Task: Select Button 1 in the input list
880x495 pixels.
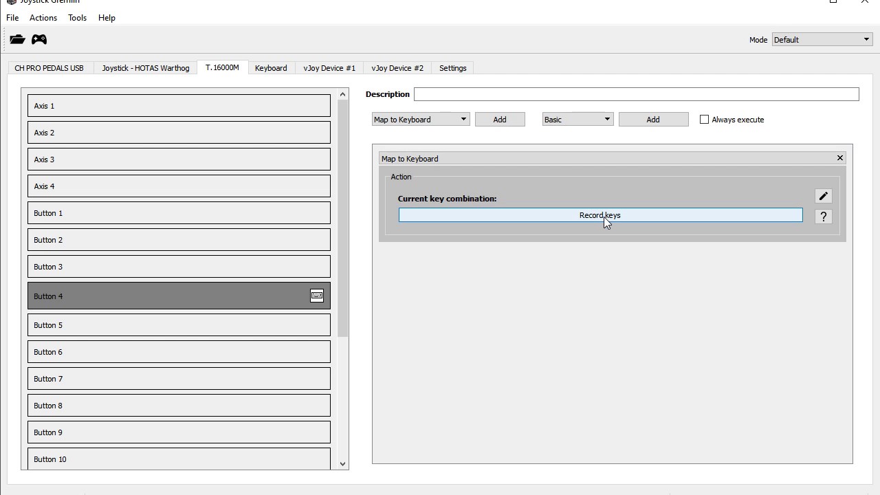Action: click(x=179, y=213)
